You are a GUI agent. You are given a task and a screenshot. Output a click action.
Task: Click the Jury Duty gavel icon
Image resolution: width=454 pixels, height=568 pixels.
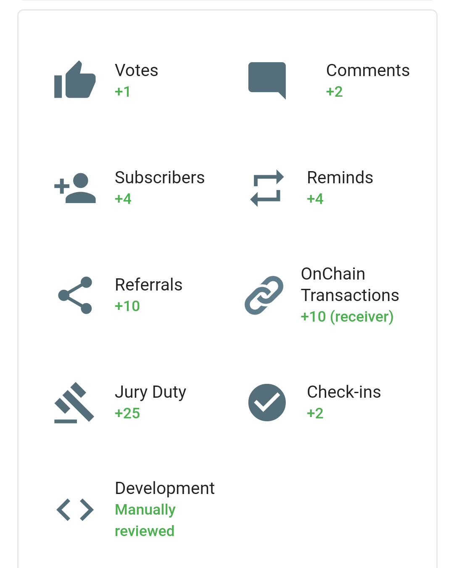coord(74,402)
